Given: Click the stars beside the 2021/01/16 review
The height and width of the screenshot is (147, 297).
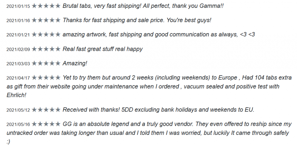Looking at the screenshot, I should [x=46, y=20].
